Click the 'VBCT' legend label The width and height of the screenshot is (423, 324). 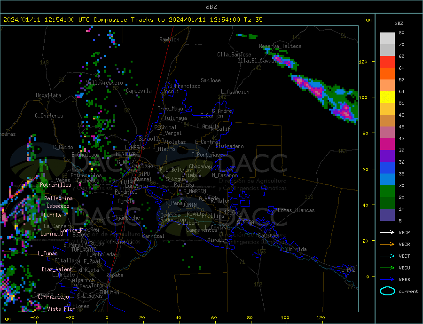(404, 256)
